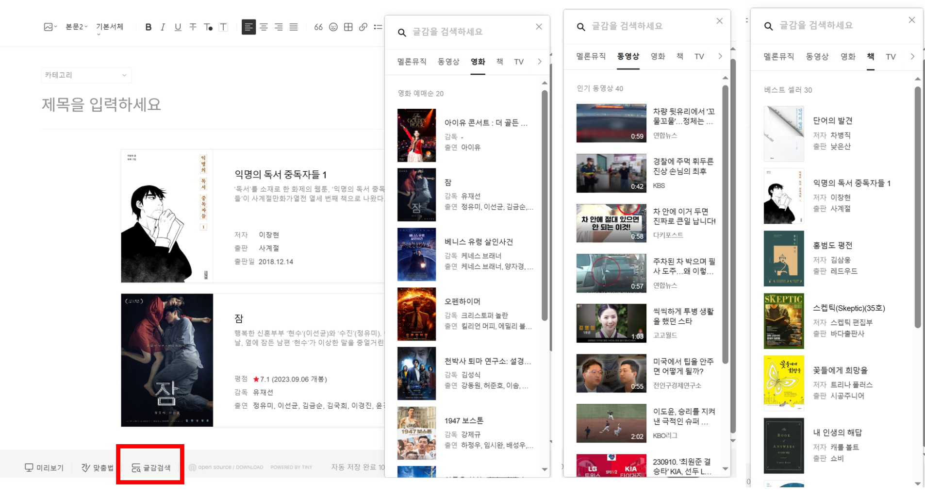The height and width of the screenshot is (499, 925).
Task: Open the 기본서체 font dropdown
Action: [109, 27]
